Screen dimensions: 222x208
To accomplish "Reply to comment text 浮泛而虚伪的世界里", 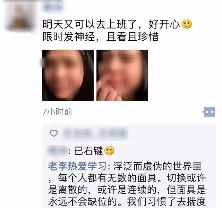I will coord(157,166).
